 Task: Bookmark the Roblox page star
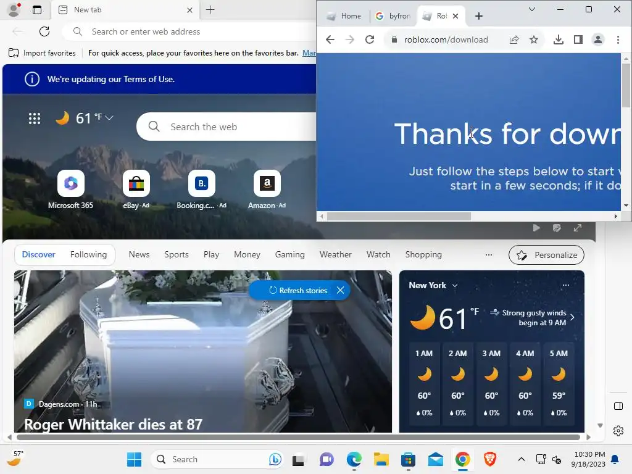click(x=534, y=39)
